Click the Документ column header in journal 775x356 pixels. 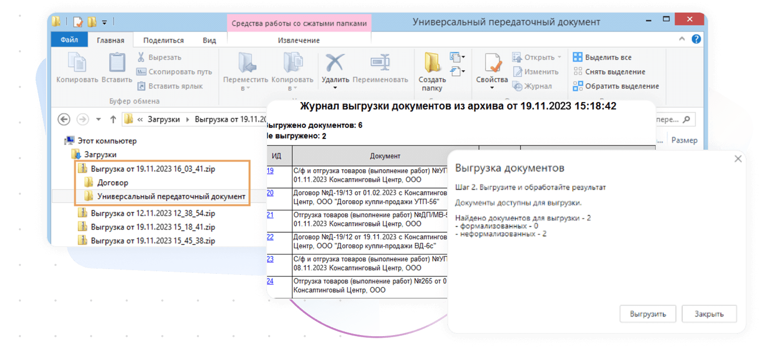(x=385, y=156)
